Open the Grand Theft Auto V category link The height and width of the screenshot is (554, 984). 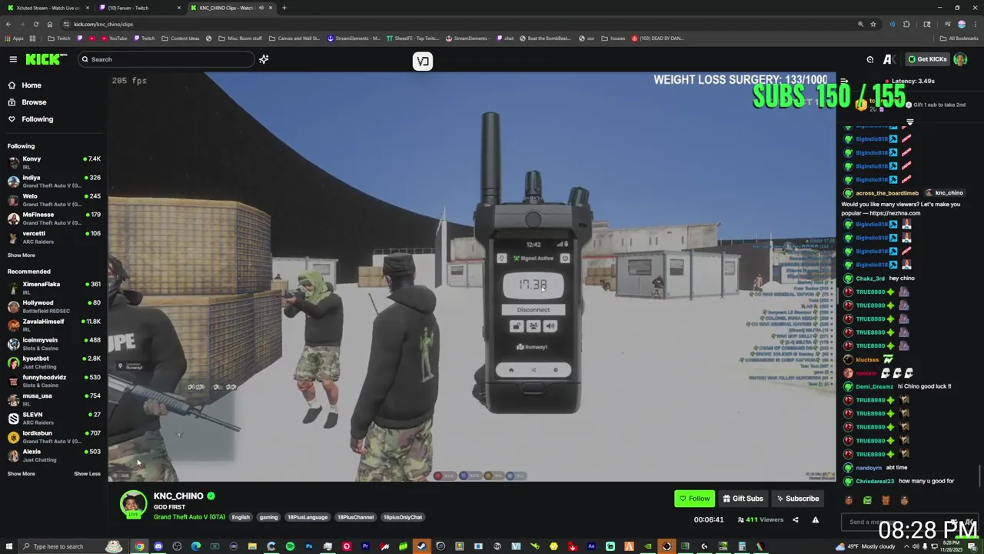tap(189, 517)
